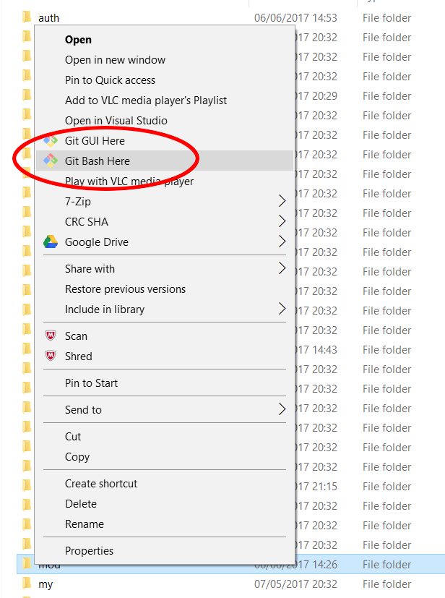Expand the CRC SHA submenu arrow
Image resolution: width=445 pixels, height=598 pixels.
282,221
